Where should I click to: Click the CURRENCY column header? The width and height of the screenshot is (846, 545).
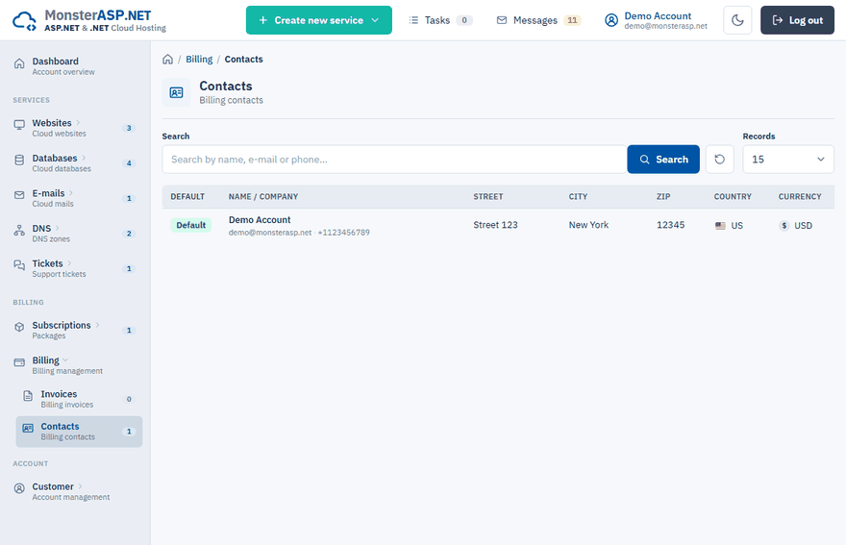[x=800, y=196]
